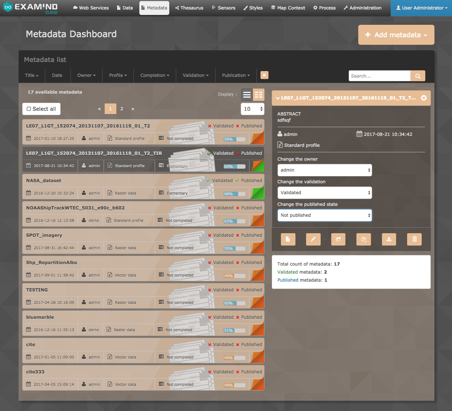Switch to single-column list display
The height and width of the screenshot is (411, 452).
(247, 95)
